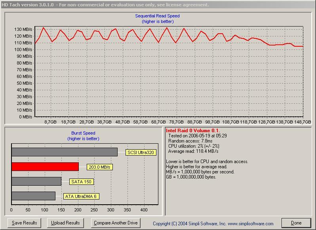Click the 200 tick on burst axis

78,210
